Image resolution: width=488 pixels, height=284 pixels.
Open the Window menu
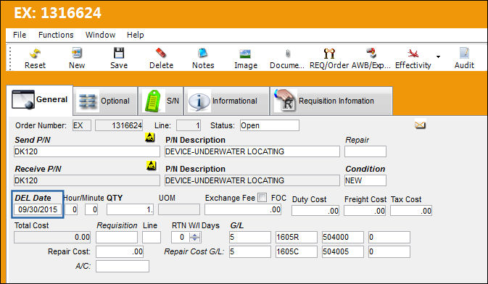coord(100,35)
